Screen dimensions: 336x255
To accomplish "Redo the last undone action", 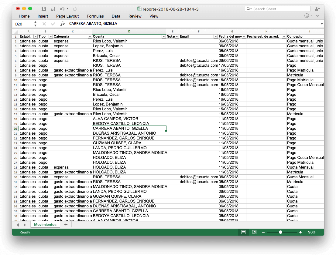I will tap(75, 9).
